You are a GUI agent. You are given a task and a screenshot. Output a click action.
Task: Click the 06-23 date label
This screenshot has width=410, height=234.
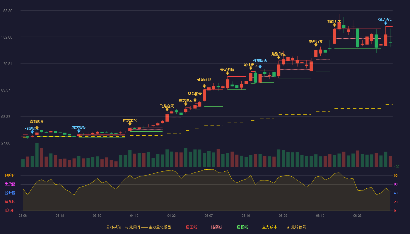pos(357,216)
